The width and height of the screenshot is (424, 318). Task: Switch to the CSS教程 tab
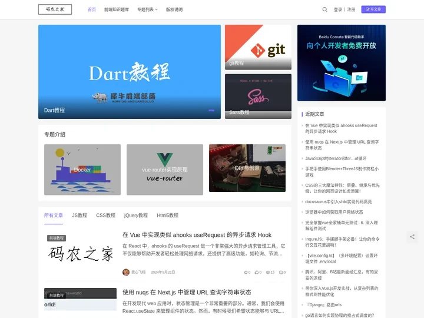coord(105,216)
